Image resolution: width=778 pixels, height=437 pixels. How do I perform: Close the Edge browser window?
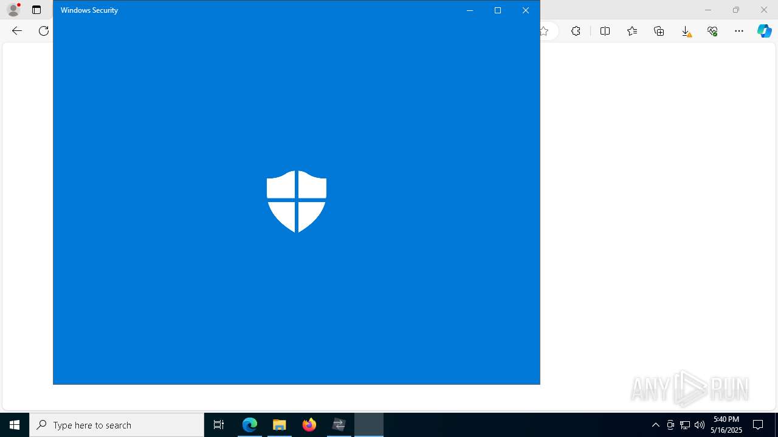coord(764,10)
